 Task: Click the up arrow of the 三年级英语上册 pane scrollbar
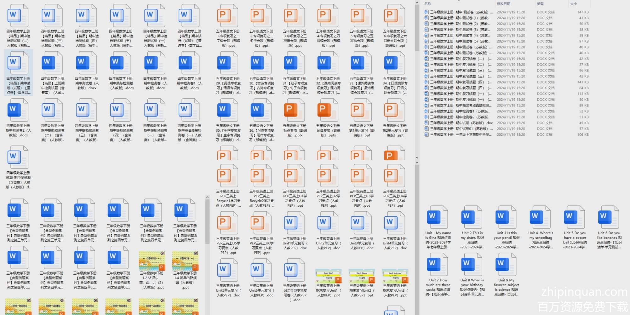pyautogui.click(x=417, y=163)
